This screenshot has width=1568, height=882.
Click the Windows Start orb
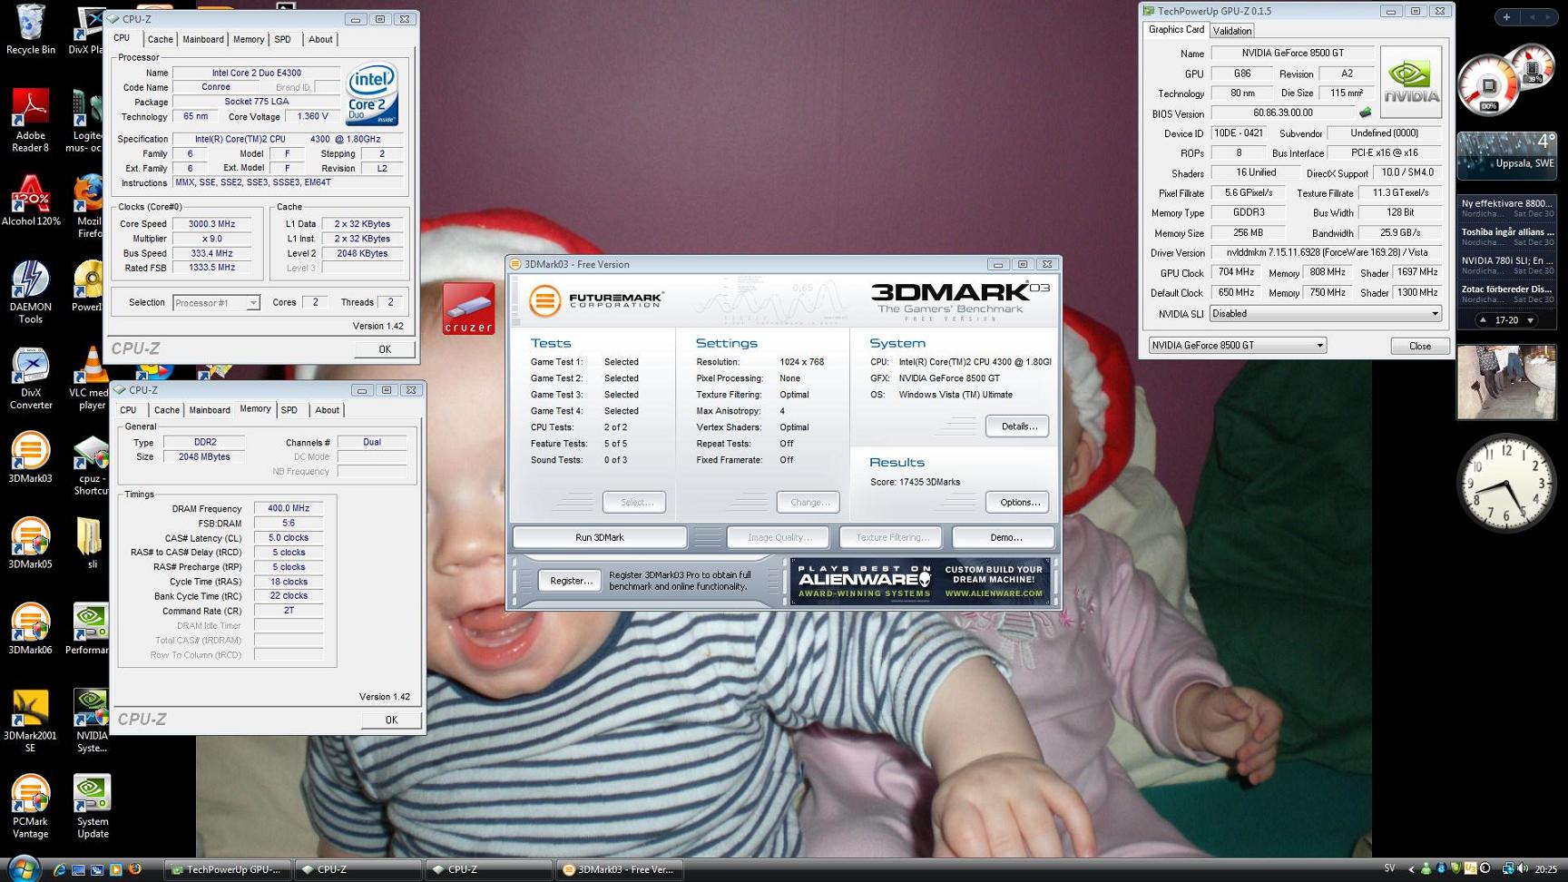pyautogui.click(x=23, y=868)
